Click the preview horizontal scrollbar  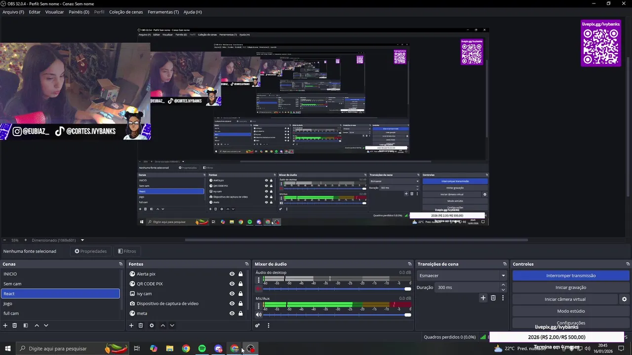[x=356, y=240]
